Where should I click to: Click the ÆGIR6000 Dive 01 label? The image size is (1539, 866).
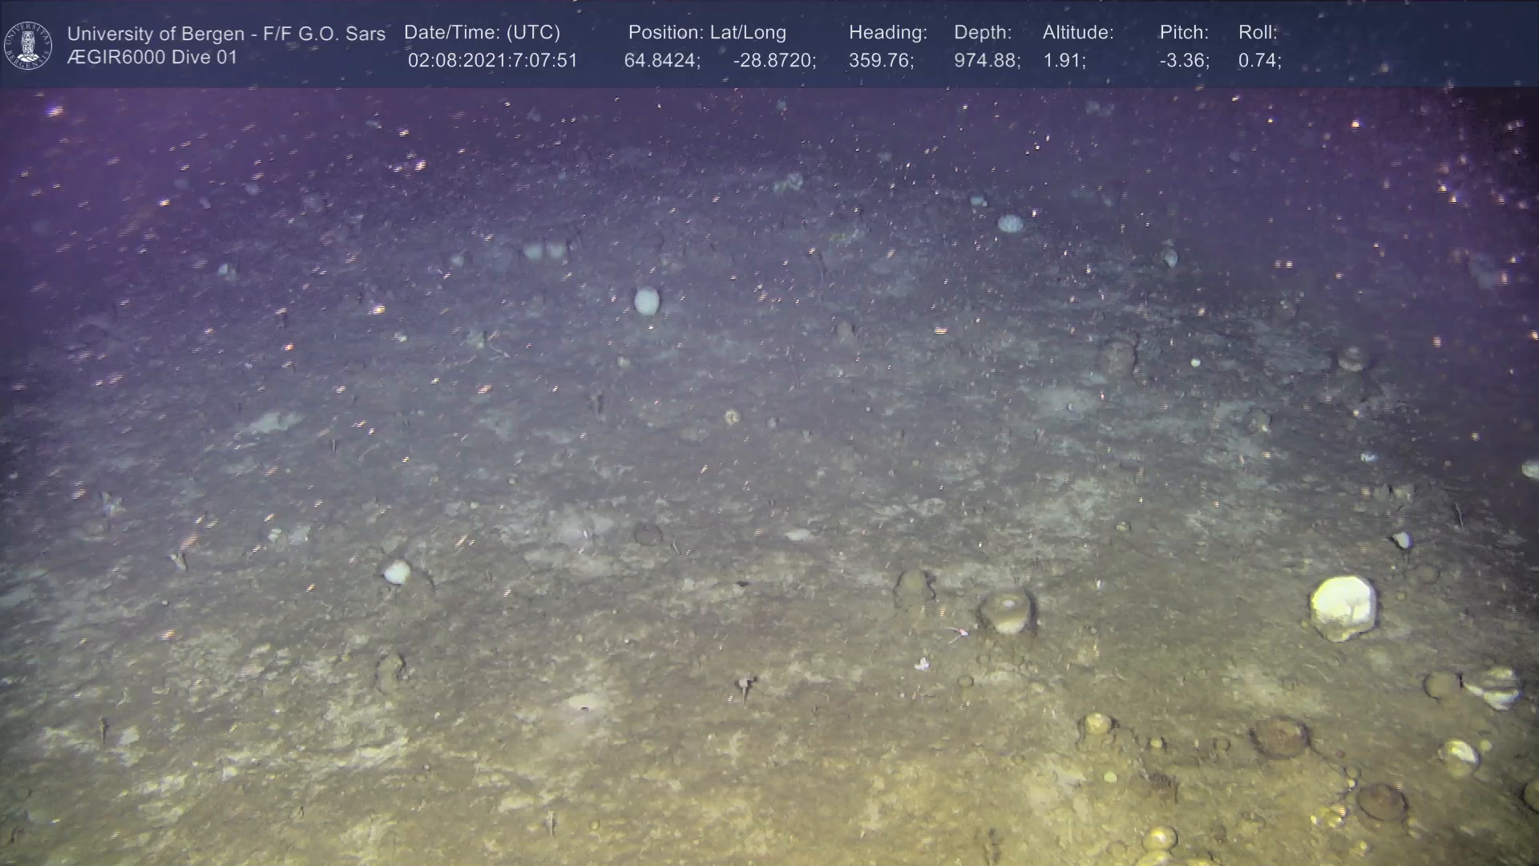tap(152, 58)
